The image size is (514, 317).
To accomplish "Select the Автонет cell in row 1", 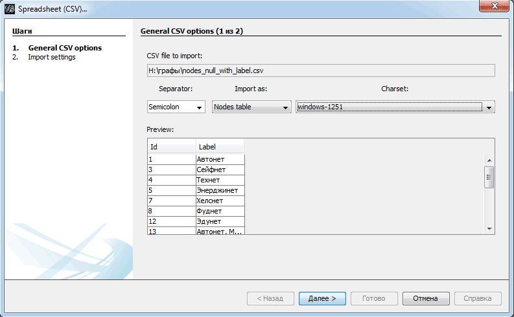I will tap(220, 159).
